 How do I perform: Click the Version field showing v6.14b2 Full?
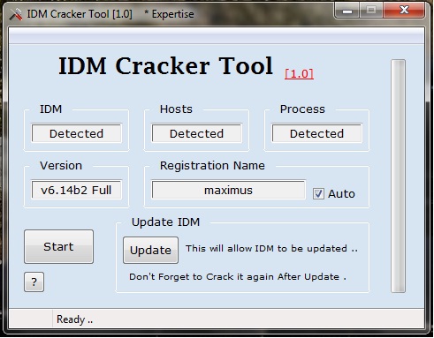76,190
